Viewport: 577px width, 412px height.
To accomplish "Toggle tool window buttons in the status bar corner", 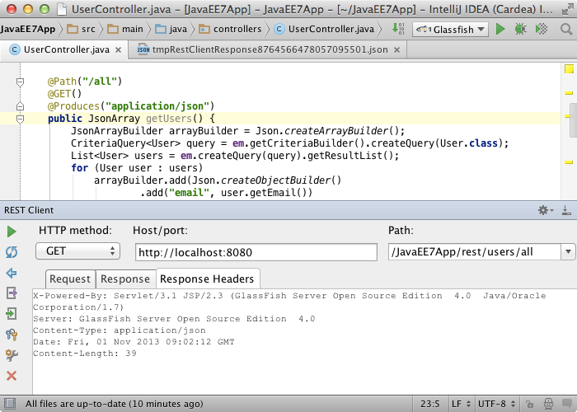I will 10,404.
